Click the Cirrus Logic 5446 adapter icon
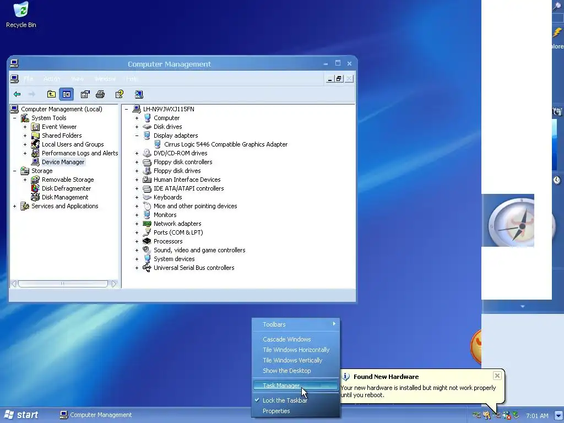 point(157,144)
